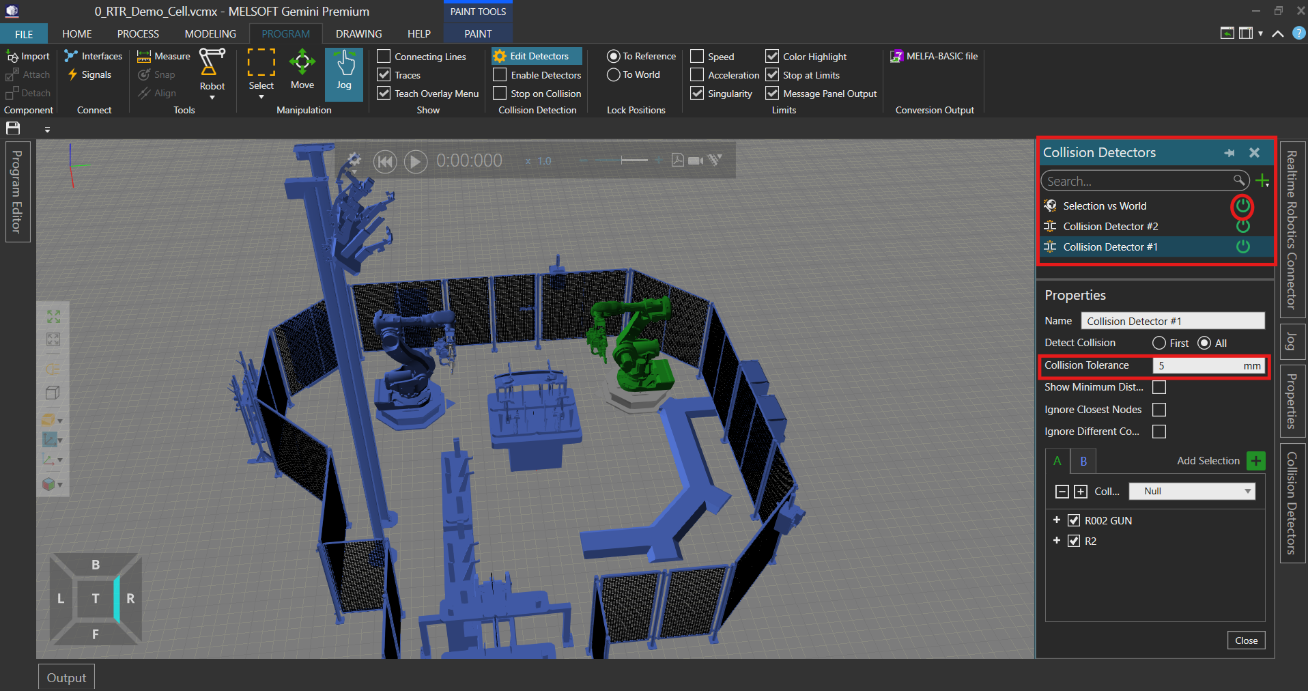Image resolution: width=1308 pixels, height=691 pixels.
Task: Click the Edit Detectors button
Action: [x=537, y=56]
